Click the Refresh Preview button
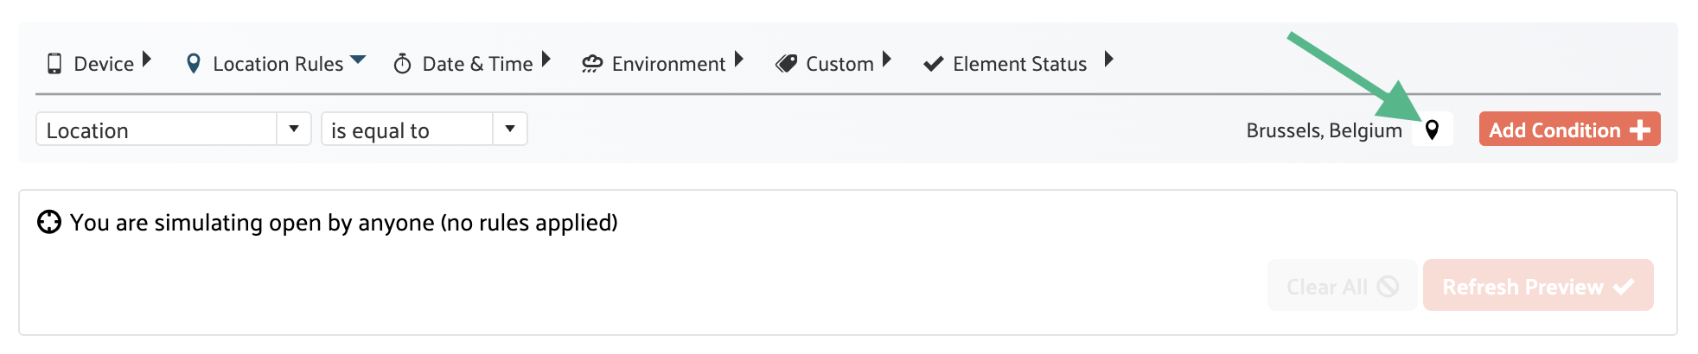The height and width of the screenshot is (354, 1698). click(1537, 286)
